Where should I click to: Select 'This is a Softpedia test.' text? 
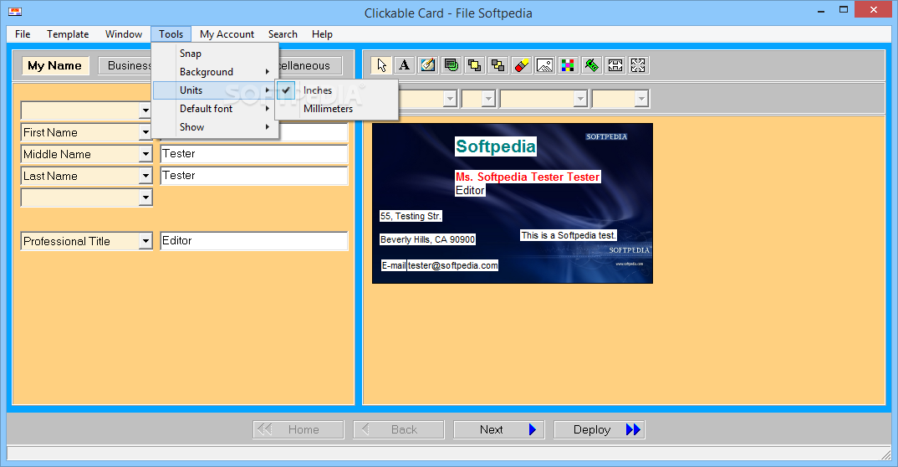point(568,235)
